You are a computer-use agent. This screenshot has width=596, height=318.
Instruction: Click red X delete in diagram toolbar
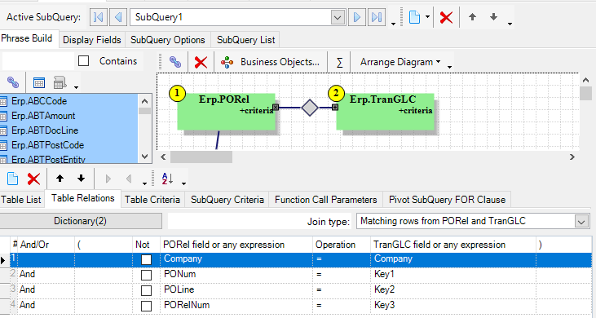pyautogui.click(x=201, y=62)
